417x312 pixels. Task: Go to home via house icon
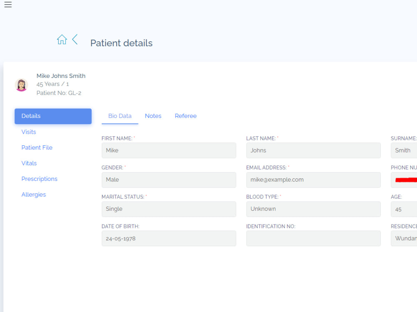tap(62, 39)
